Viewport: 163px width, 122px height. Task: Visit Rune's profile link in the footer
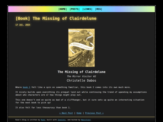point(43,120)
